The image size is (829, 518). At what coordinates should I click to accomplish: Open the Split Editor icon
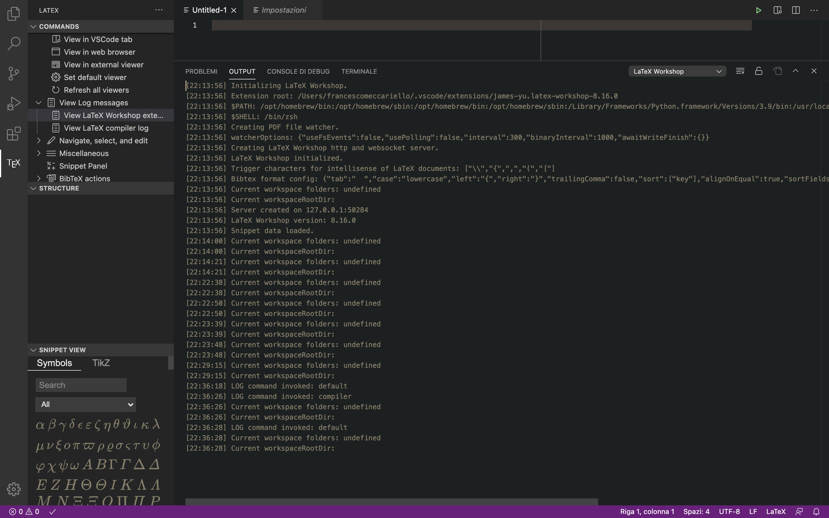click(795, 10)
